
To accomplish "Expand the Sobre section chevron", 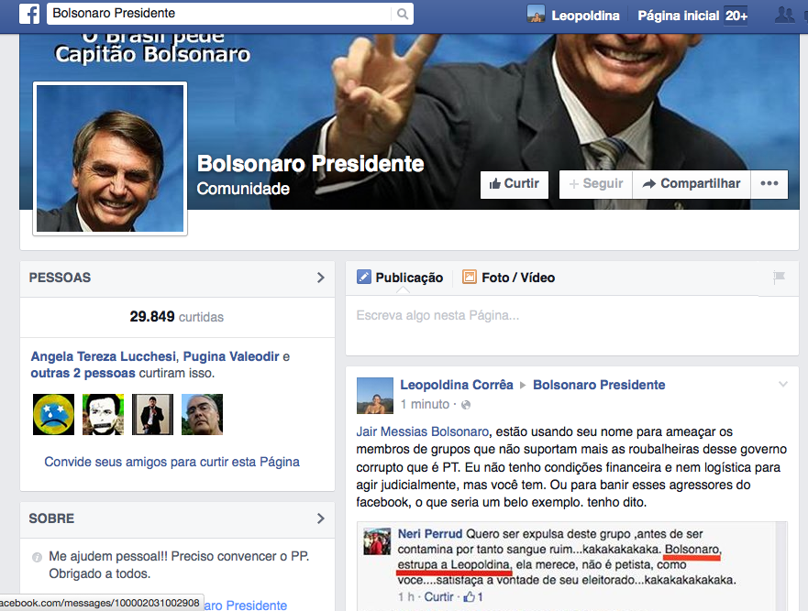I will click(x=320, y=518).
